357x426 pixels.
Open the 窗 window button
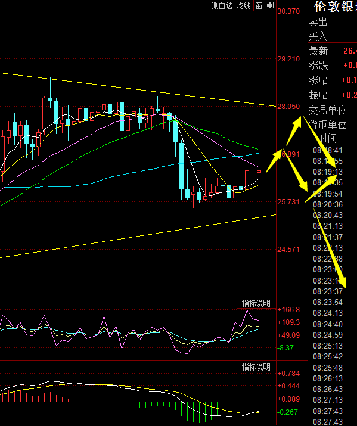pyautogui.click(x=259, y=5)
